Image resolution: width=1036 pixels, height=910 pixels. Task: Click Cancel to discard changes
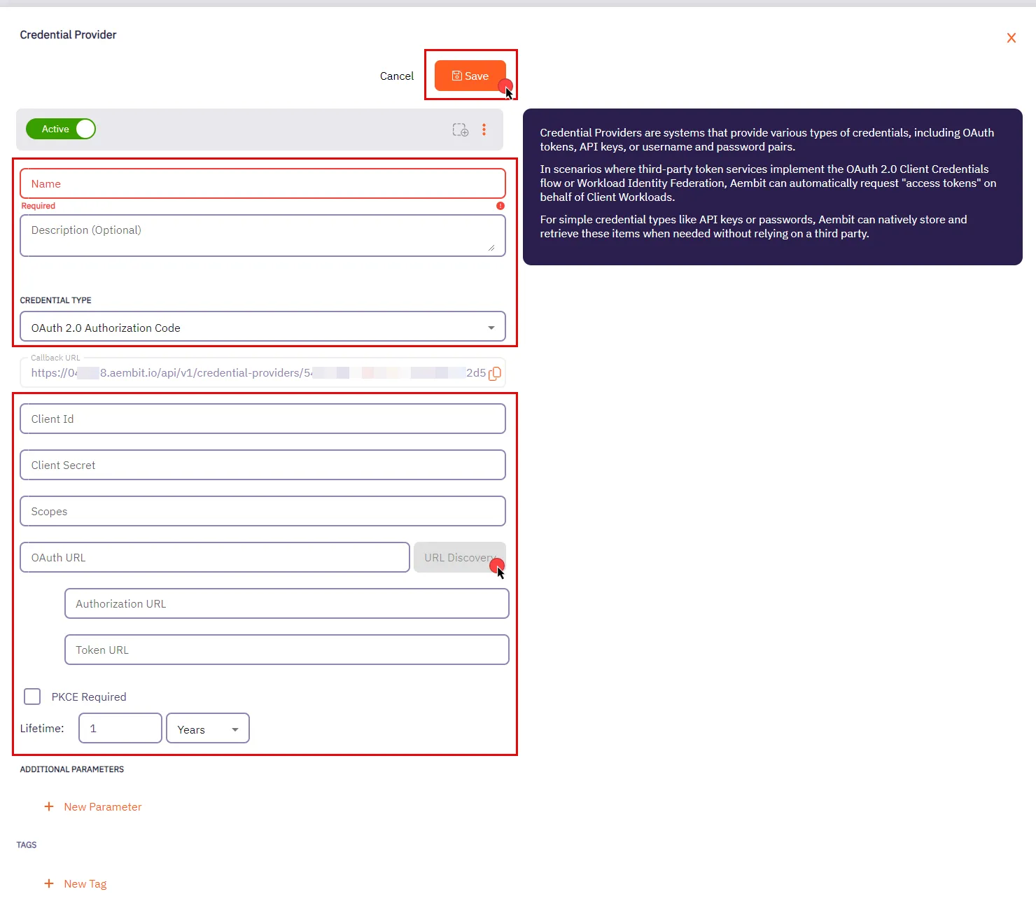(396, 76)
